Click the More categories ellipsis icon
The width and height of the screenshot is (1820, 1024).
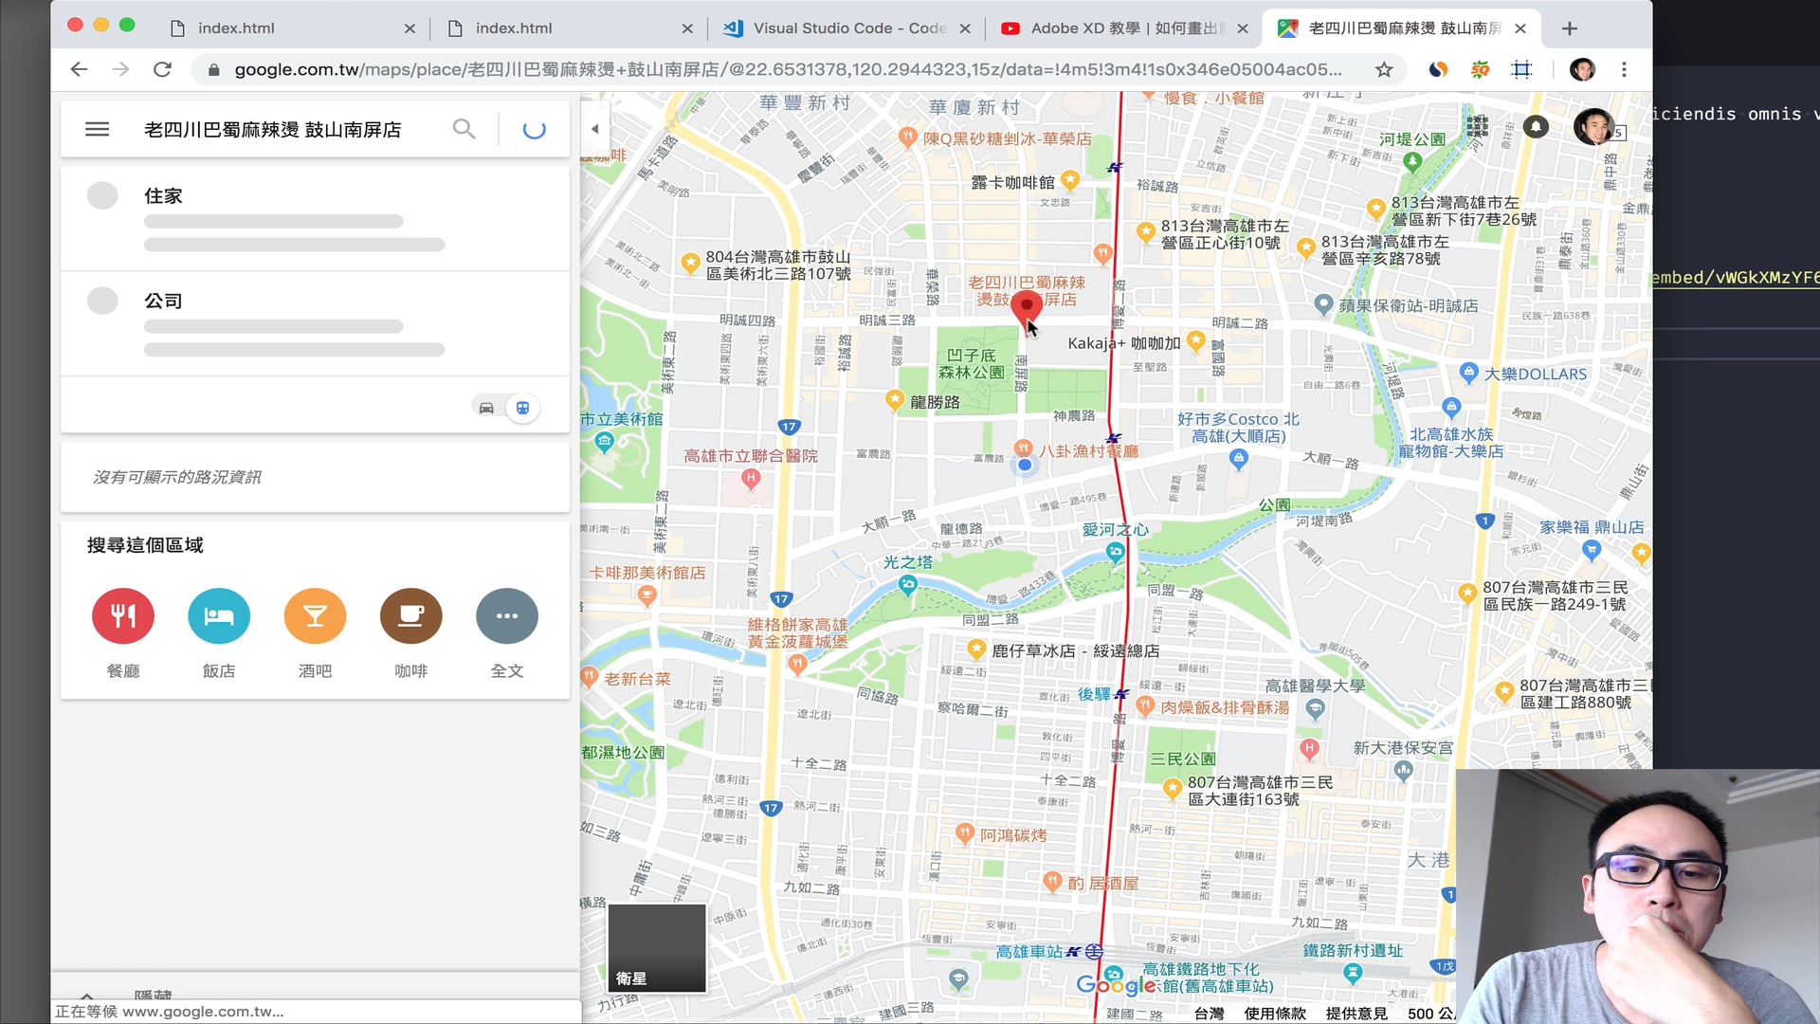click(x=507, y=616)
